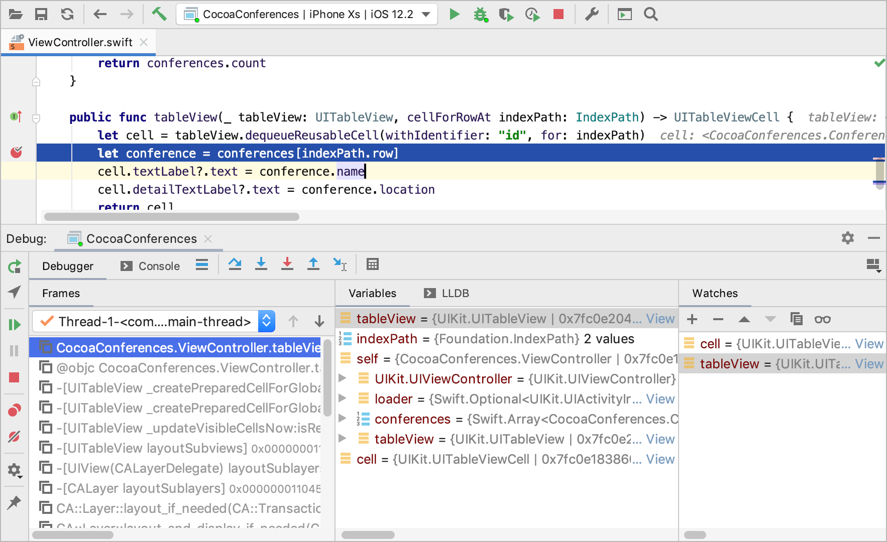Pause program in debug sidebar
This screenshot has width=887, height=542.
click(x=14, y=351)
